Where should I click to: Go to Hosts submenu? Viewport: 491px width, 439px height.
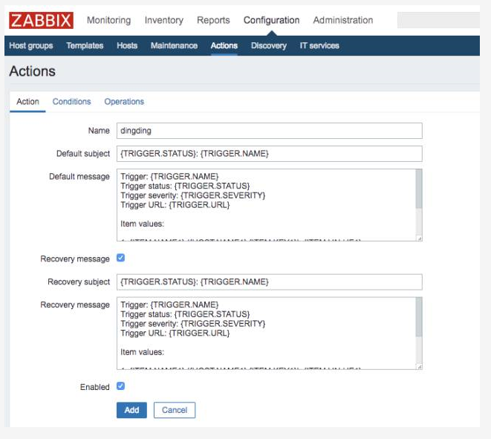coord(127,46)
